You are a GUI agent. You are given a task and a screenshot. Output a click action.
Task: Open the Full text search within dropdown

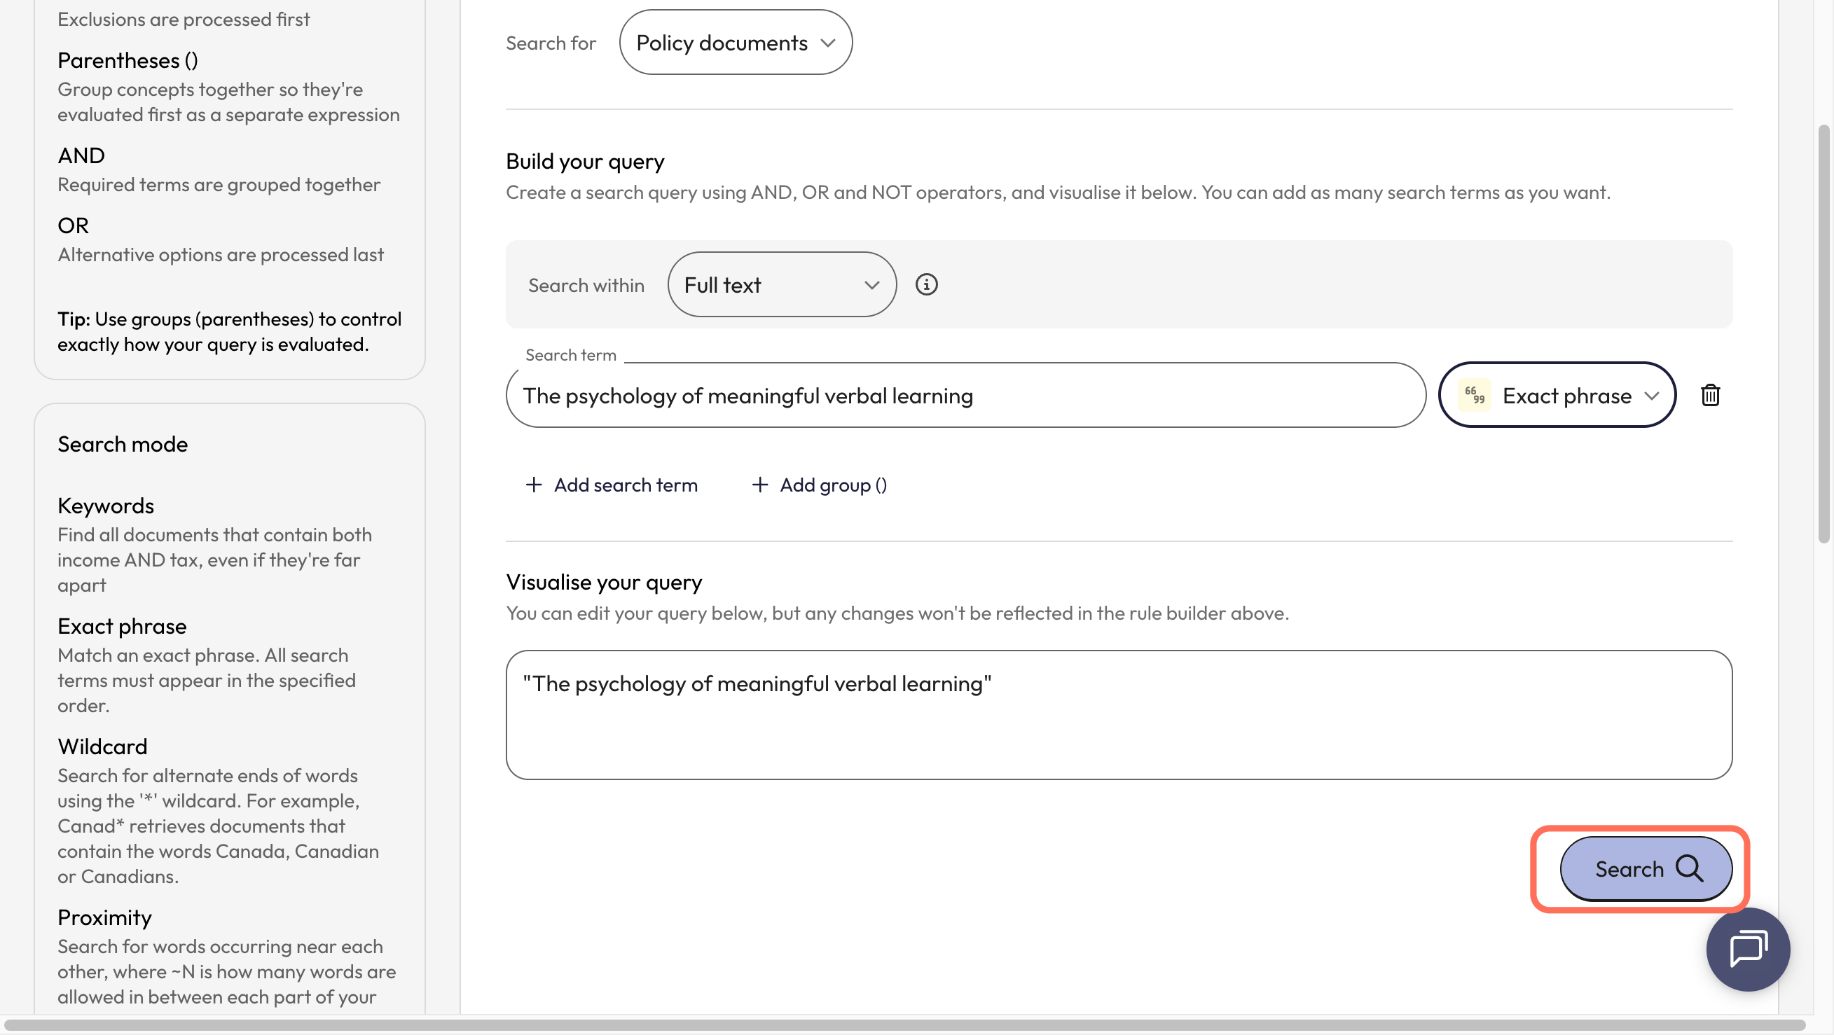[x=782, y=285]
